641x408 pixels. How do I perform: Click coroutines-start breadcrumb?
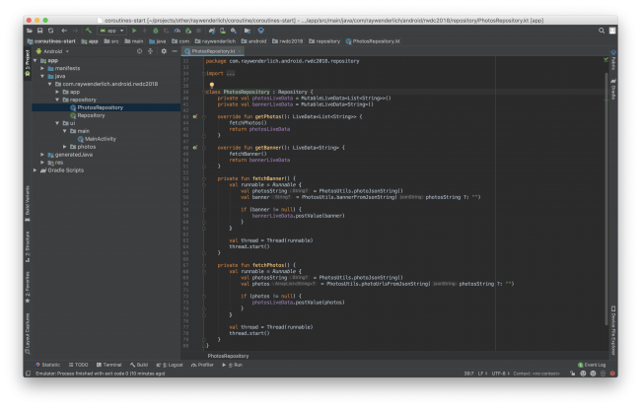tap(51, 41)
